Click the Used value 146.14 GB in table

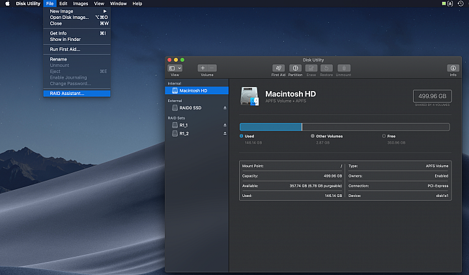[334, 196]
